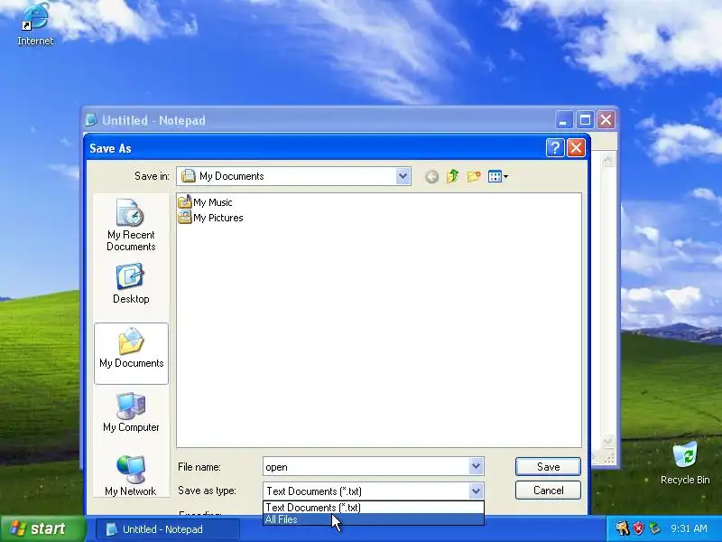Select the My Pictures folder
The image size is (722, 542).
(x=211, y=218)
